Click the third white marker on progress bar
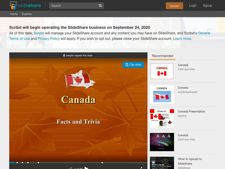Screen dimensions: 225x169 [x=28, y=163]
